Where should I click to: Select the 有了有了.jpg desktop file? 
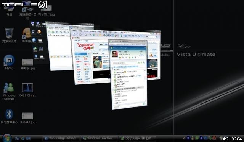47,11
